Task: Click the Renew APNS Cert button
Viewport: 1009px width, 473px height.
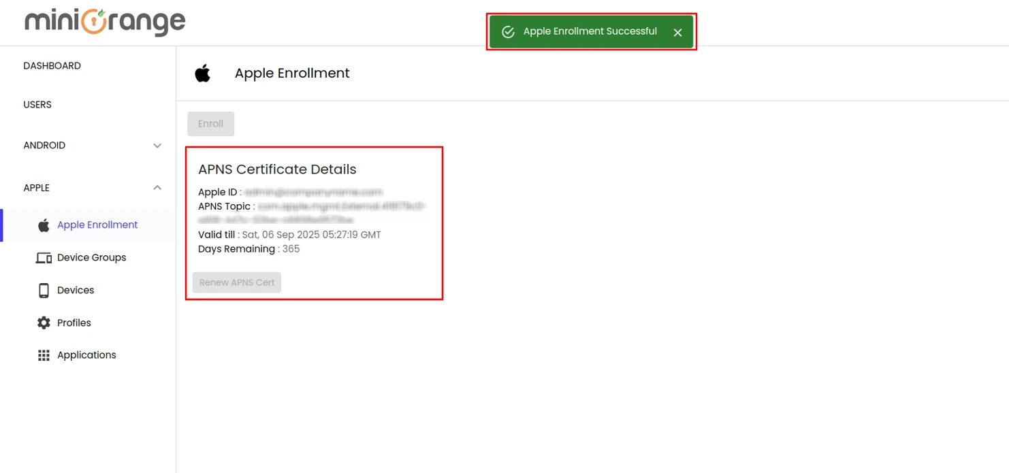Action: tap(236, 282)
